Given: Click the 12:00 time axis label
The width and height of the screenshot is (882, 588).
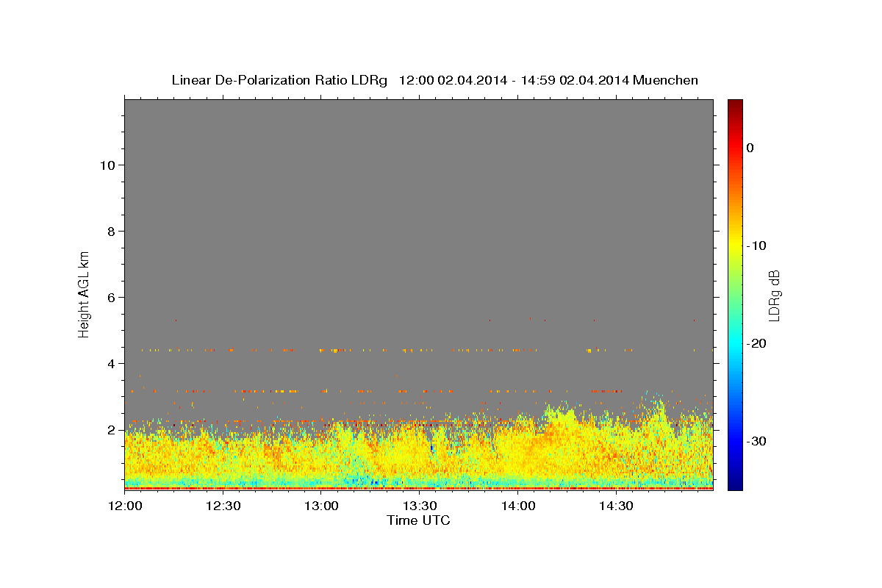Looking at the screenshot, I should 124,506.
